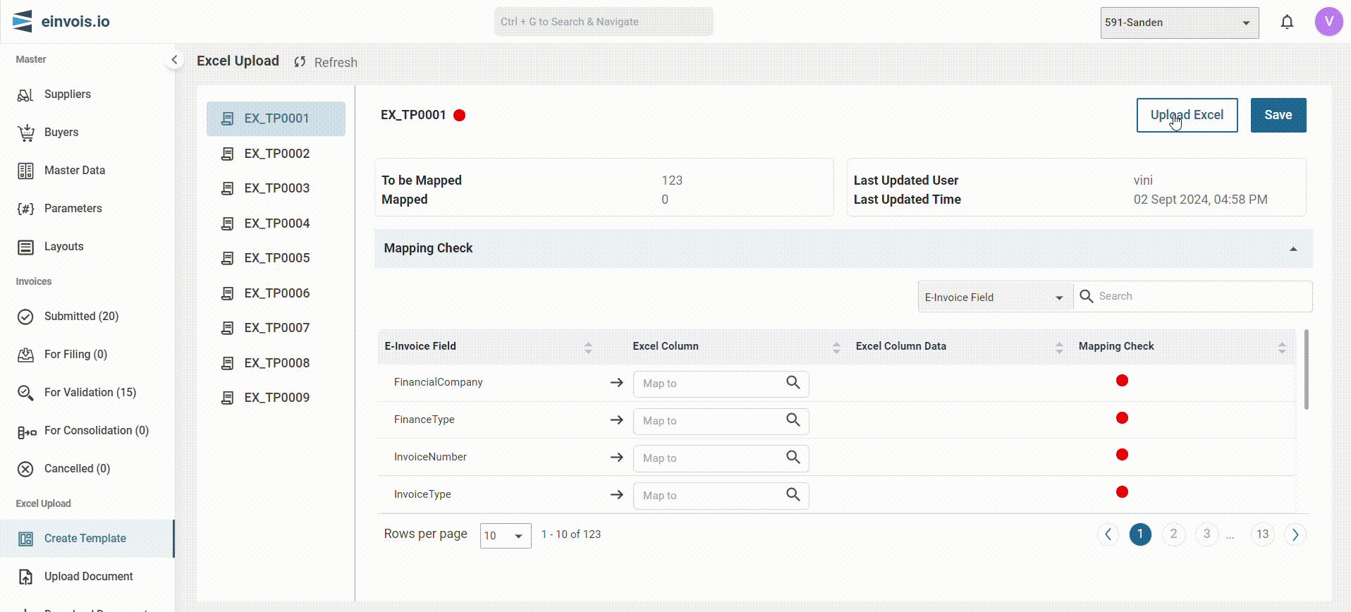Click the Cancelled X icon

coord(25,469)
